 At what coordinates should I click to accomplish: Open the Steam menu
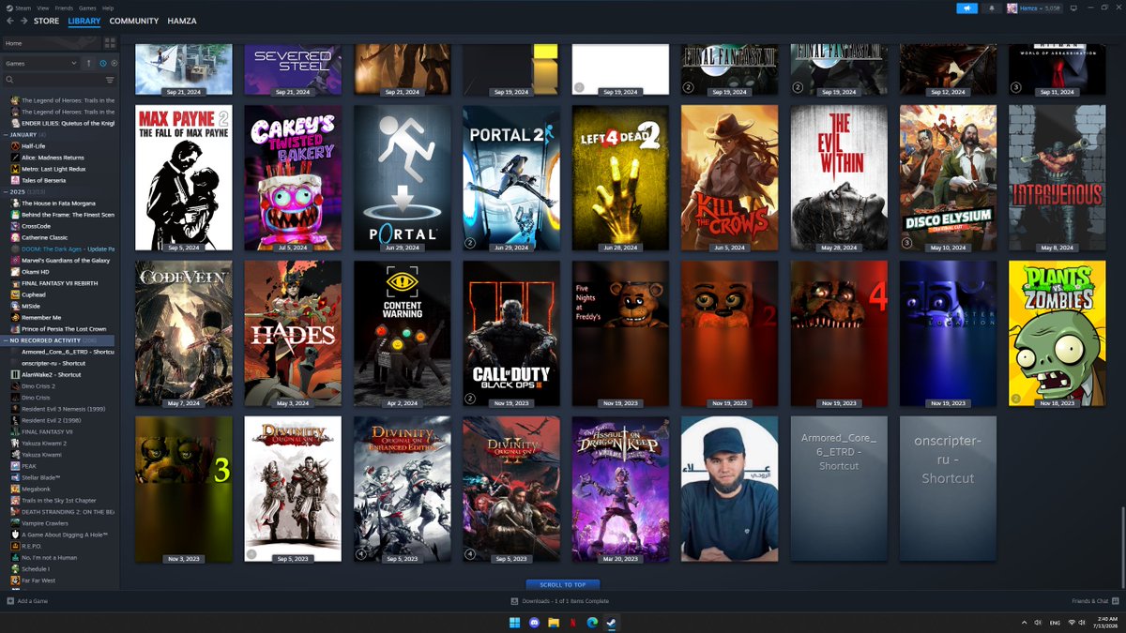pos(23,8)
